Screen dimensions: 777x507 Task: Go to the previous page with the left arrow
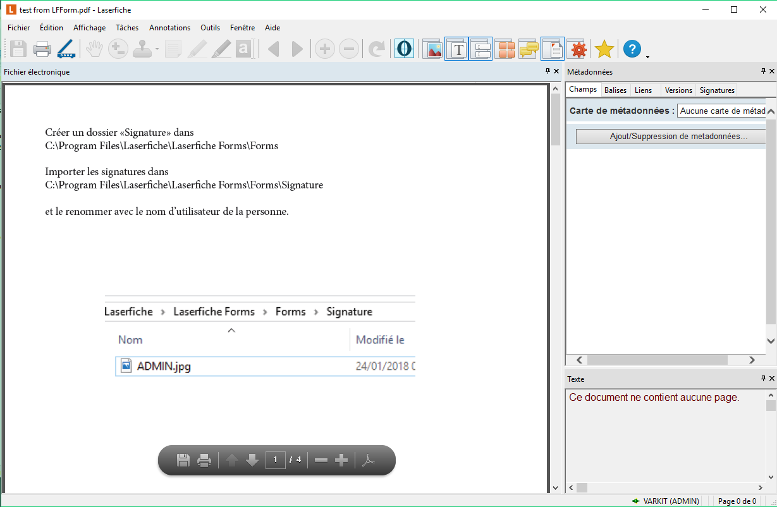point(273,49)
